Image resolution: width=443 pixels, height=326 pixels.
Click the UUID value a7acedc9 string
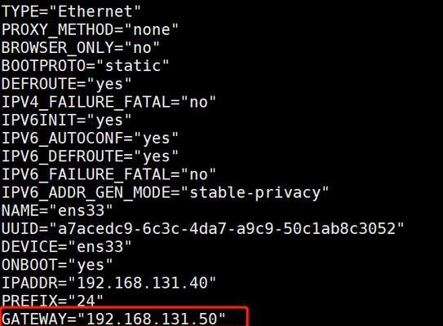tap(227, 229)
